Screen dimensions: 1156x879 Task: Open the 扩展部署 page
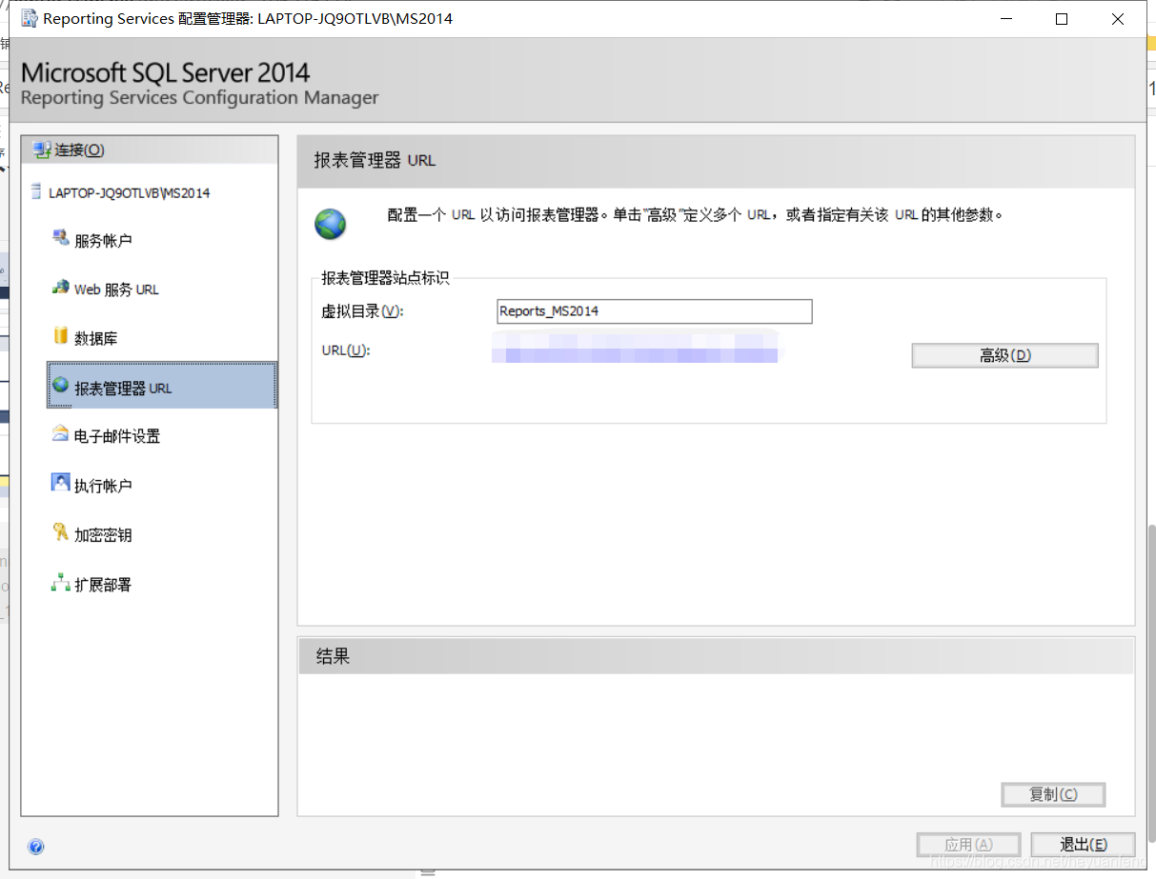(x=103, y=585)
